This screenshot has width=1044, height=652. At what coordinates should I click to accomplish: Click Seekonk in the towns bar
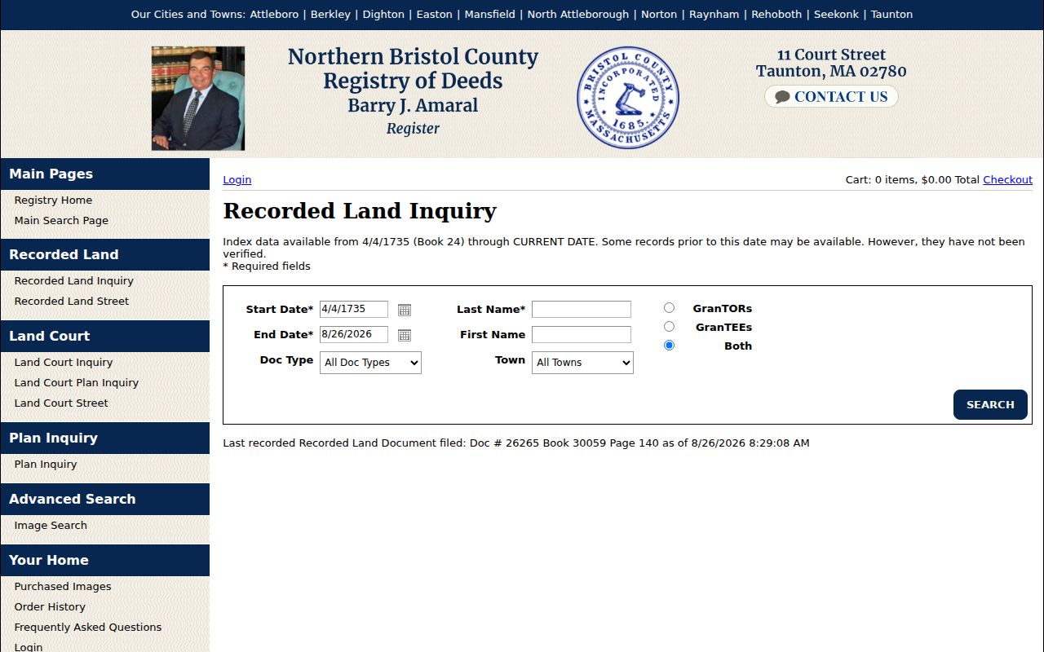pyautogui.click(x=837, y=15)
